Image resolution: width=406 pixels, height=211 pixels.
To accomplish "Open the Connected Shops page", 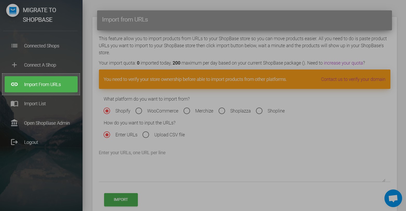I will (x=42, y=46).
